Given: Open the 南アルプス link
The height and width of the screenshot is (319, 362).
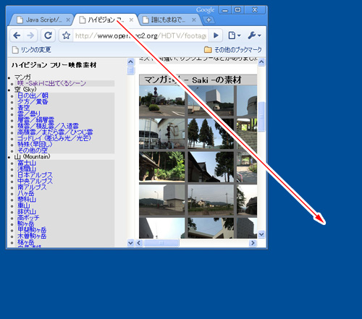Looking at the screenshot, I should [32, 187].
